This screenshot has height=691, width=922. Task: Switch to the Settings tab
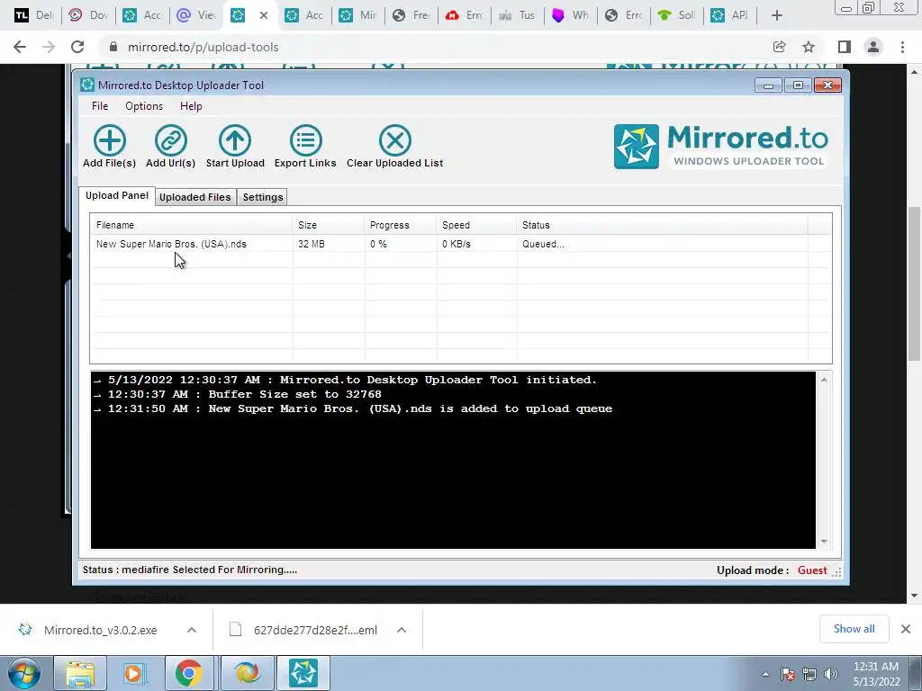[263, 197]
